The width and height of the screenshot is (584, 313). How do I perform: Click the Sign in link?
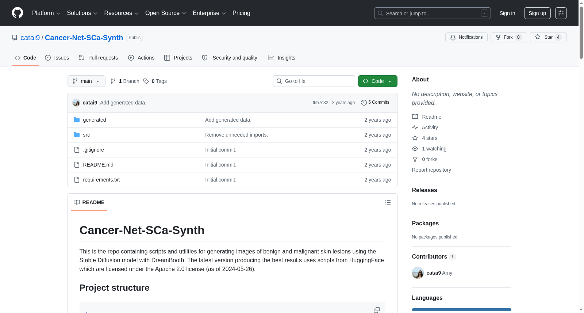(507, 13)
